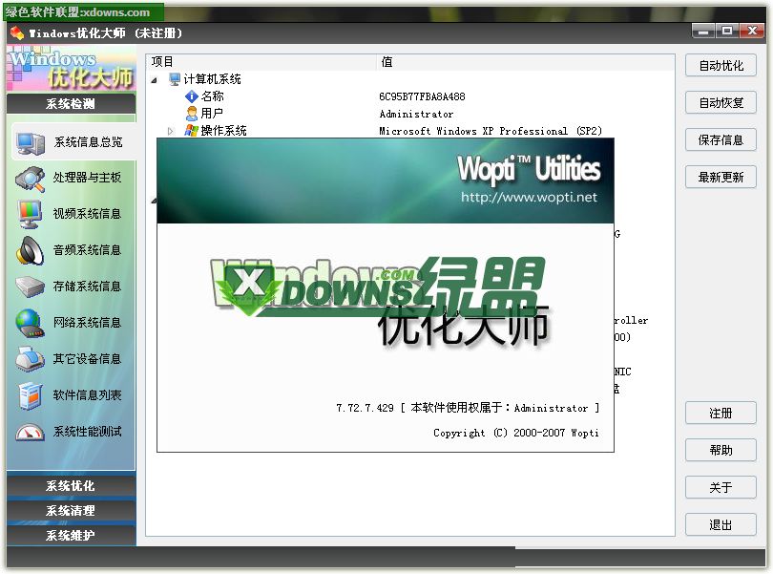Screen dimensions: 773x574
Task: Select 其它设备信息 printer icon
Action: tap(30, 359)
